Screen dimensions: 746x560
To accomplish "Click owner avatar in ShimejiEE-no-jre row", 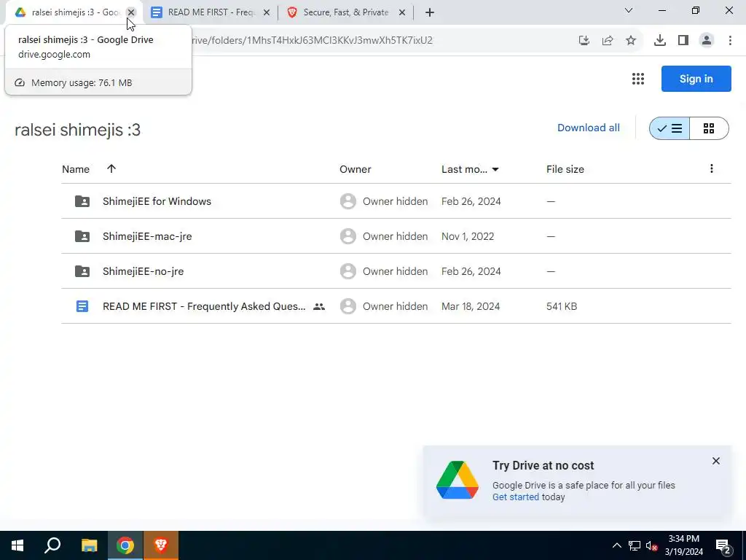I will (348, 271).
